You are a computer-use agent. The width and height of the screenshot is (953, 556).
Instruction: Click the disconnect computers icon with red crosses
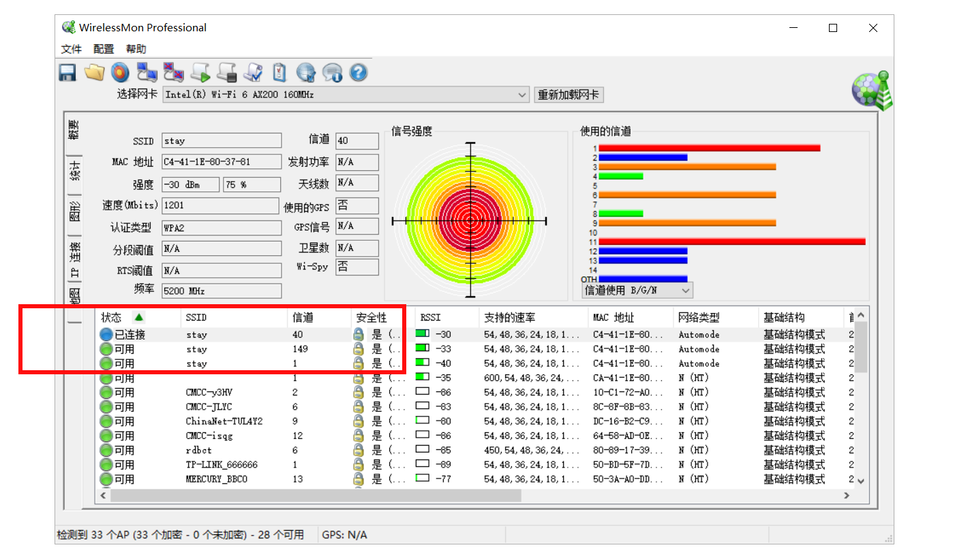pyautogui.click(x=173, y=72)
